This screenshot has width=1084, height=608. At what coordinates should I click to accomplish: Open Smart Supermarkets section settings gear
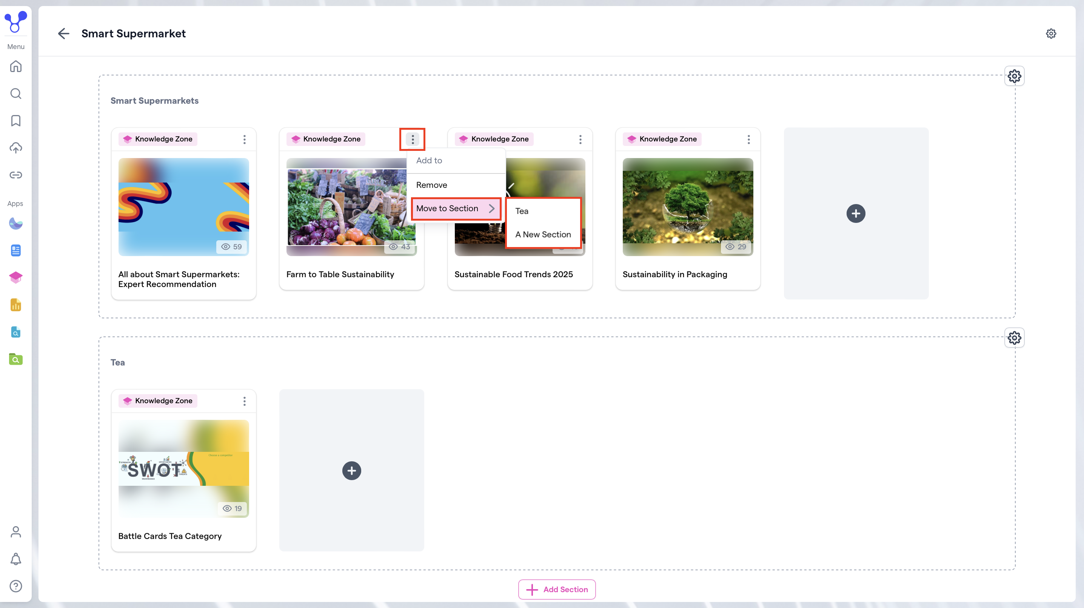click(x=1014, y=76)
